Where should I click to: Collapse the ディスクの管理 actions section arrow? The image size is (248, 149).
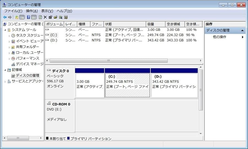[x=242, y=30]
